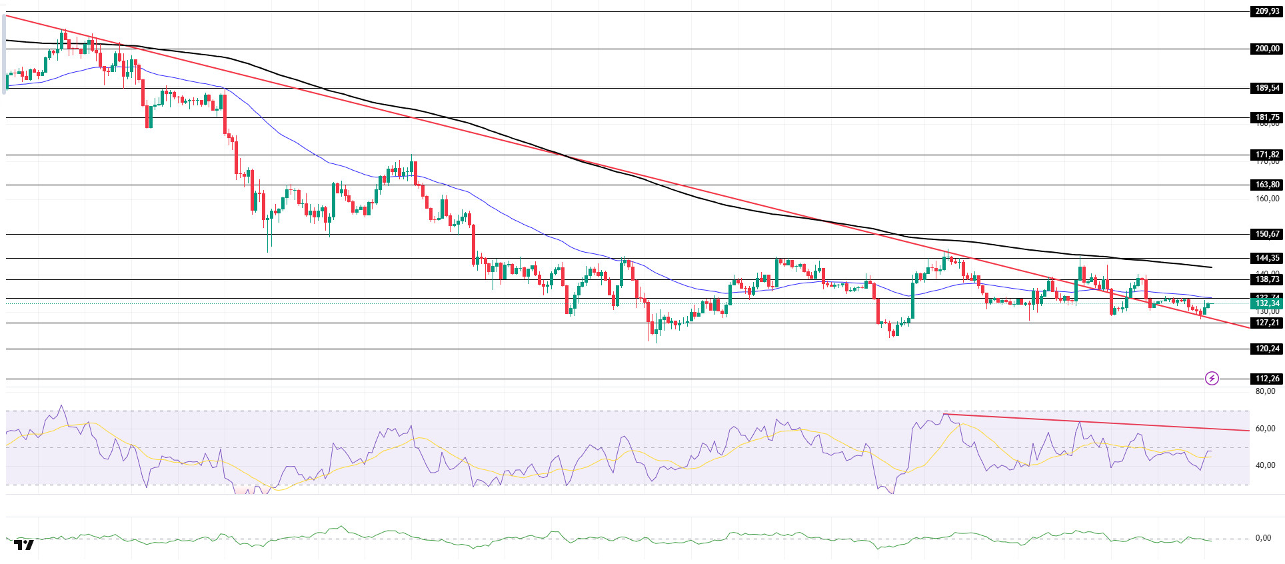Select the 163,80 price level label
The height and width of the screenshot is (564, 1285).
click(x=1266, y=185)
